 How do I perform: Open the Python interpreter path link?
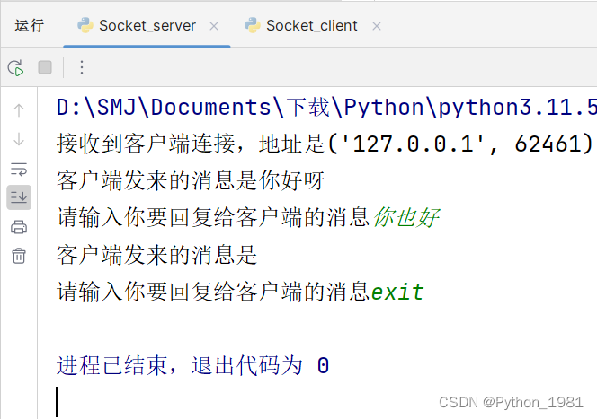[326, 108]
